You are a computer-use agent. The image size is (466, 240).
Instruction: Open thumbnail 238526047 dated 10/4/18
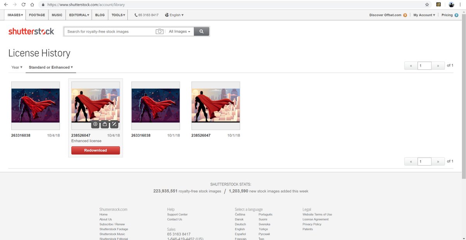[x=96, y=105]
